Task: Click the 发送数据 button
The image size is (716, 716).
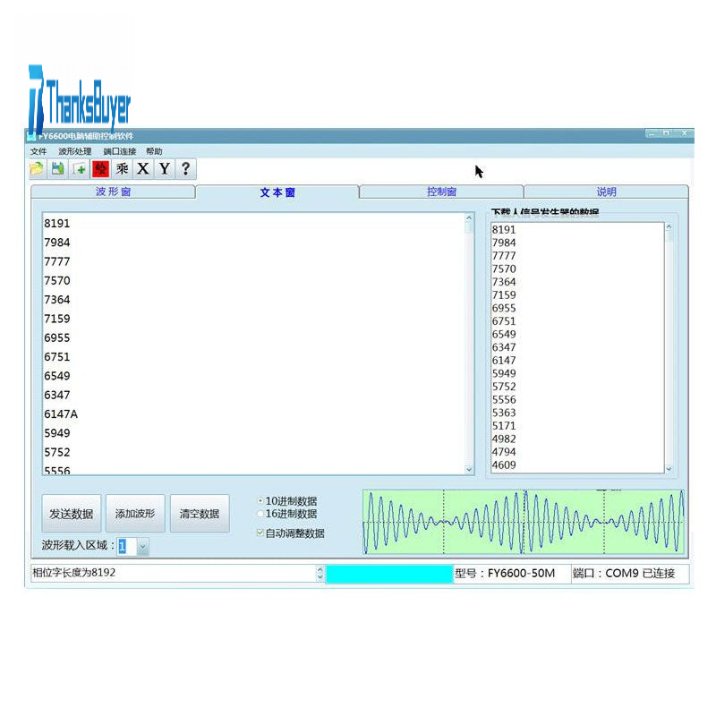Action: [71, 514]
